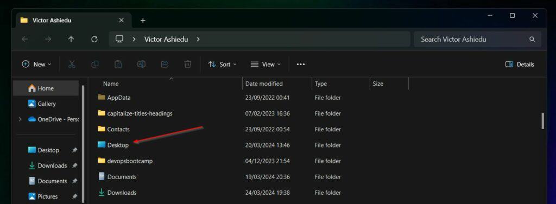
Task: Click date 04/12/2023 21:54 cell
Action: 267,161
